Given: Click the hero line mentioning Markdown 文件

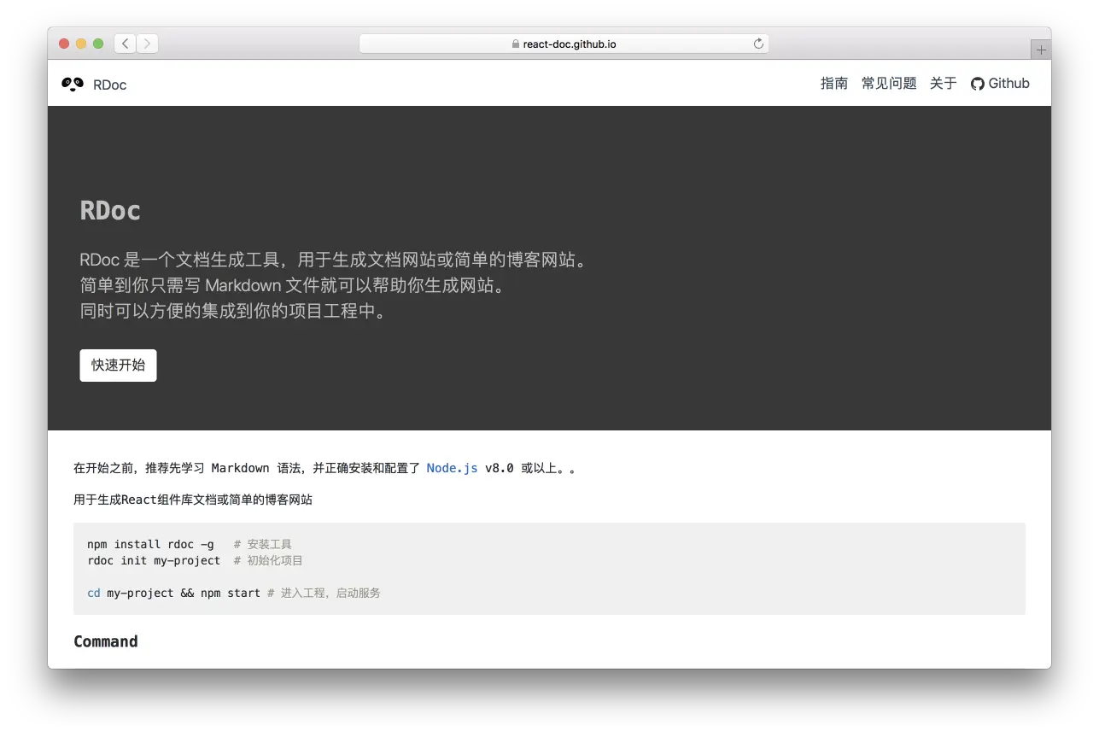Looking at the screenshot, I should pos(292,285).
